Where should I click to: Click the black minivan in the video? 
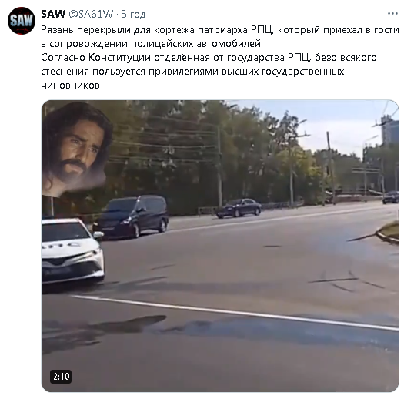(132, 216)
